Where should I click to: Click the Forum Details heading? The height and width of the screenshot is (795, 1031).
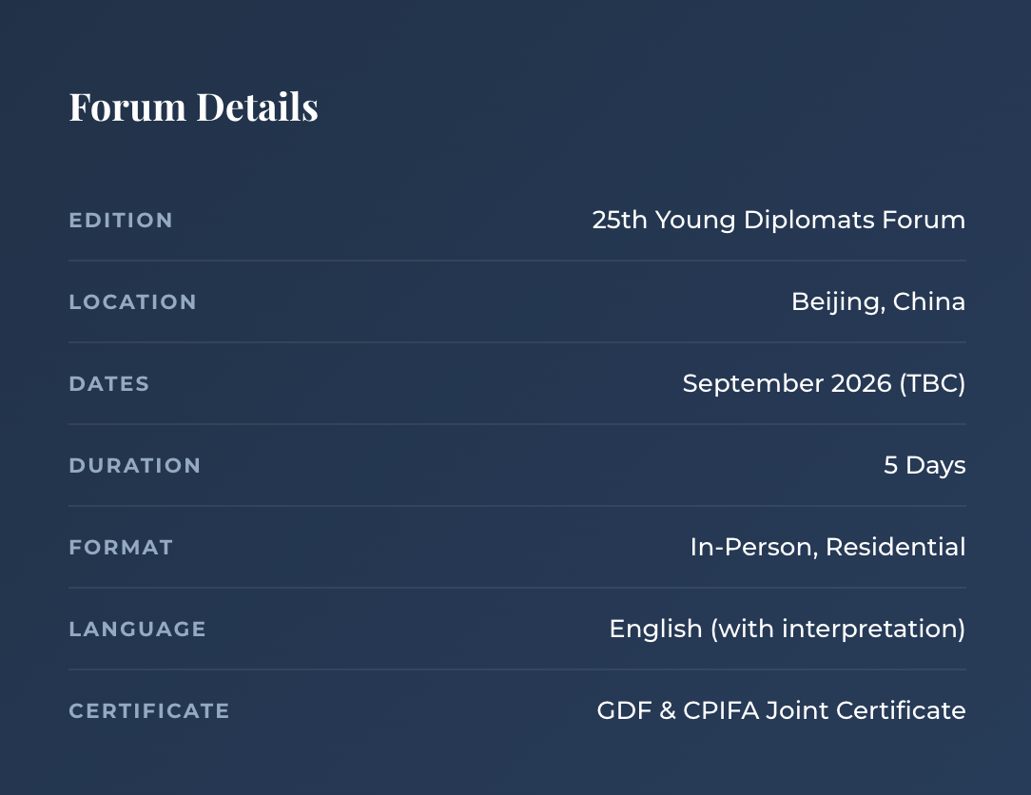pos(193,107)
